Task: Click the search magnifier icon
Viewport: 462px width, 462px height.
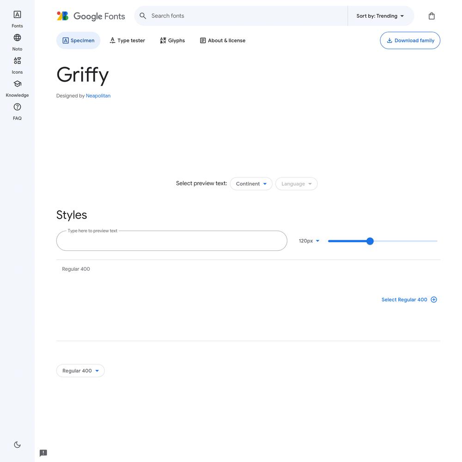Action: pyautogui.click(x=143, y=16)
